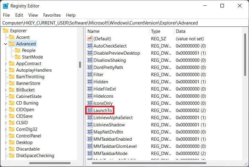
Task: Click the ListviewAlphaSelect value icon
Action: 90,118
